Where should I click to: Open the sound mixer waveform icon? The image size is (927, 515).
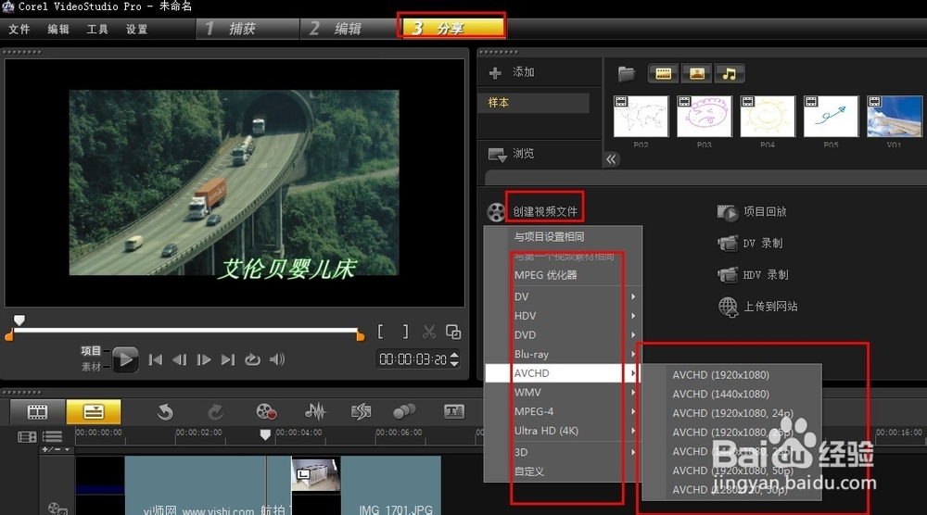click(315, 411)
